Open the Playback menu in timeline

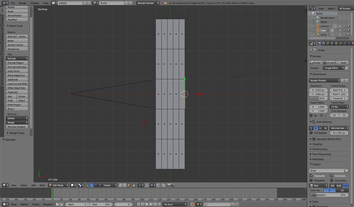(48, 204)
